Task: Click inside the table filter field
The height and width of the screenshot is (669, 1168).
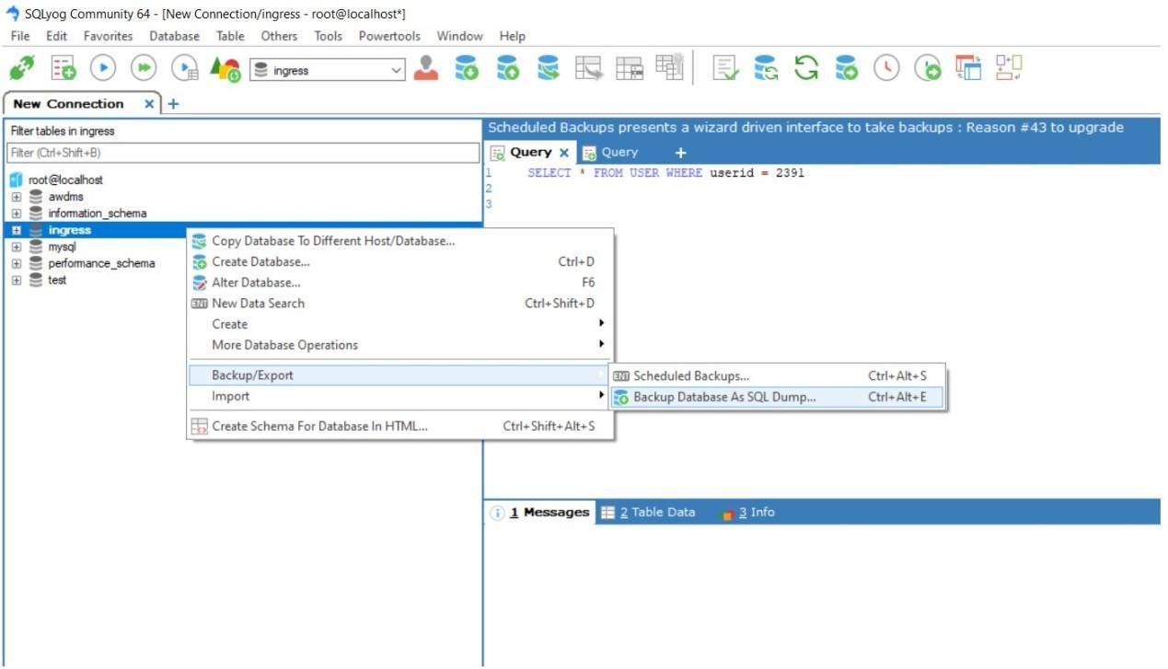Action: 239,151
